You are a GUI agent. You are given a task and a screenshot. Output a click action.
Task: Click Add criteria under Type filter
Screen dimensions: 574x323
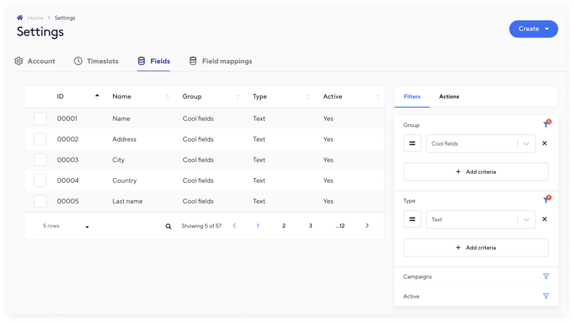[476, 248]
